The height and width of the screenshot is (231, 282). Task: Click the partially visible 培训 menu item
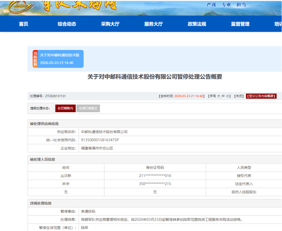[278, 24]
